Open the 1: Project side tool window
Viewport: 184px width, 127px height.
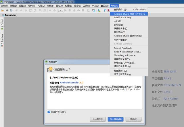[x=2, y=24]
